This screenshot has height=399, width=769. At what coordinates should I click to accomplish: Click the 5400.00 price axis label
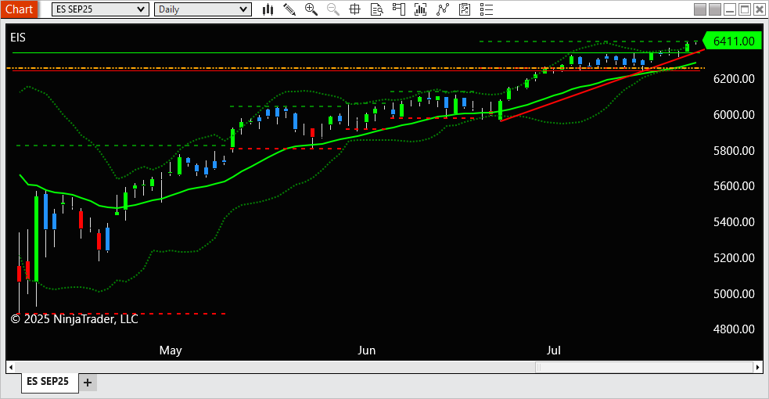click(x=734, y=222)
